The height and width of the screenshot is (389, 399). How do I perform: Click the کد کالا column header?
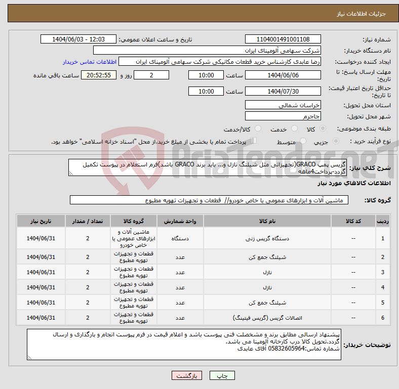[x=353, y=221]
